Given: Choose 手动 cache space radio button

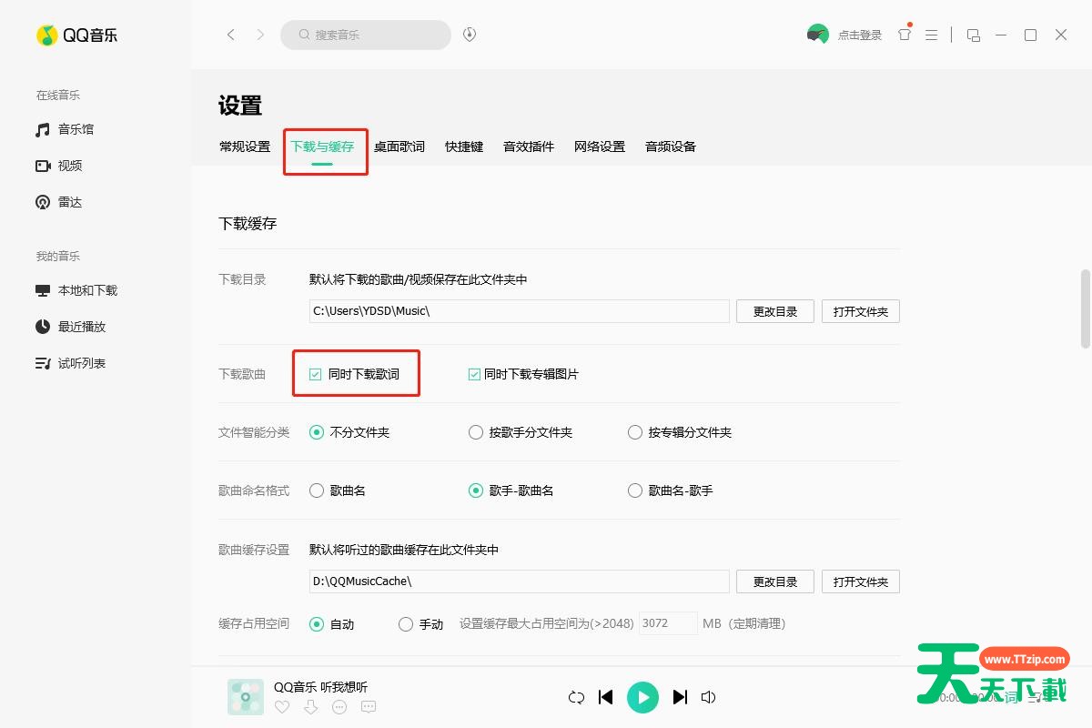Looking at the screenshot, I should 406,624.
